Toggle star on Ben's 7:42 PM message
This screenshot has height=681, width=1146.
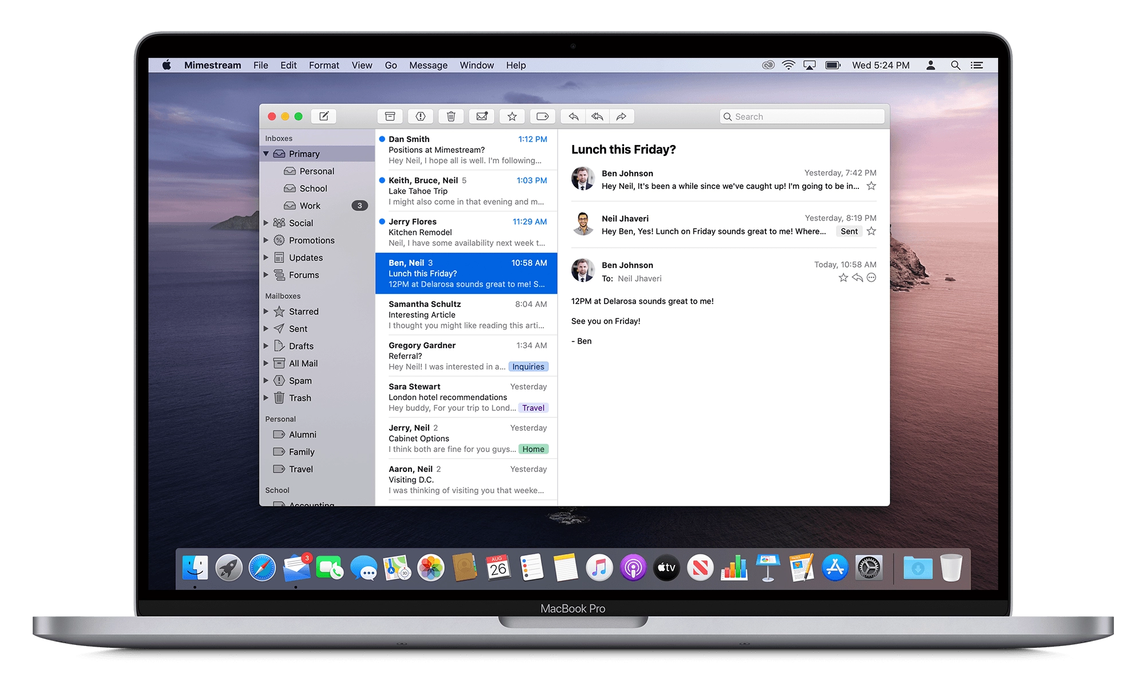[871, 186]
